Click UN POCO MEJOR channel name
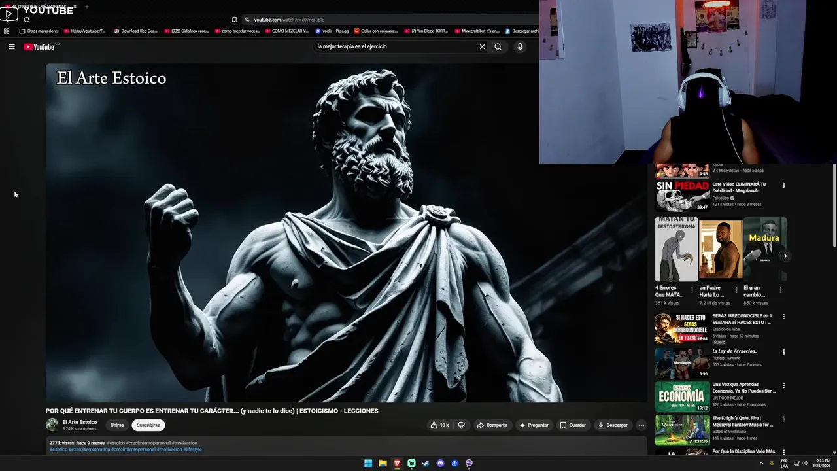Viewport: 837px width, 471px height. click(x=728, y=398)
